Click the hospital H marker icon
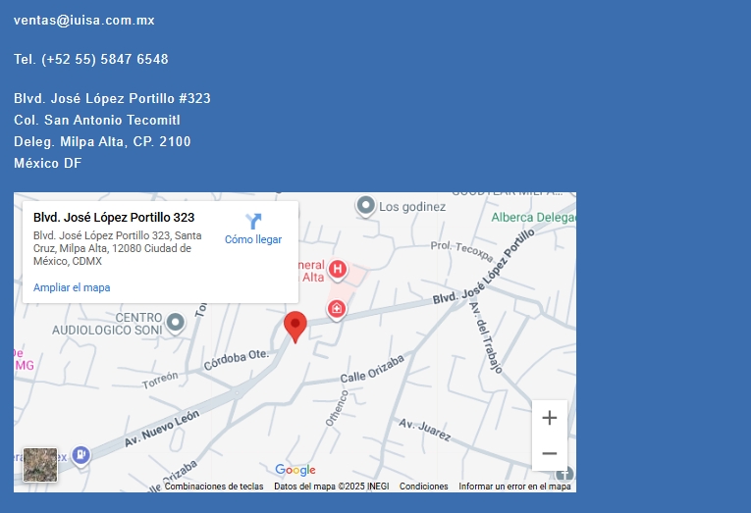The width and height of the screenshot is (751, 513). coord(338,269)
